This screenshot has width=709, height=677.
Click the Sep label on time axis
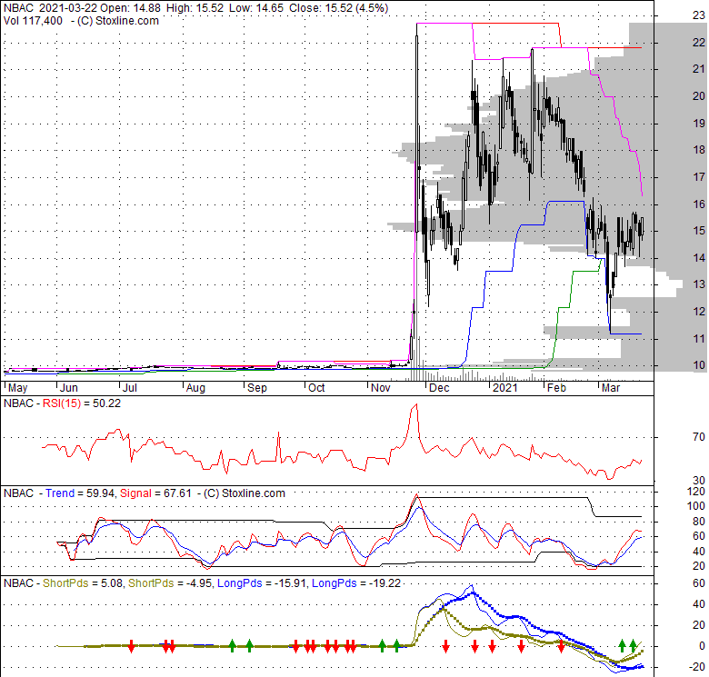(257, 388)
